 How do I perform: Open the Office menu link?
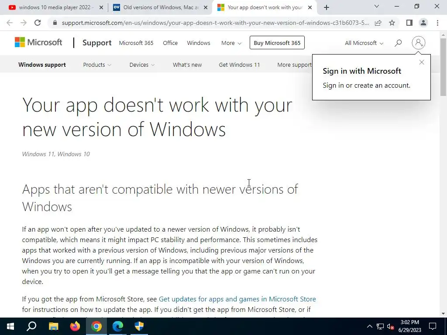pyautogui.click(x=170, y=43)
